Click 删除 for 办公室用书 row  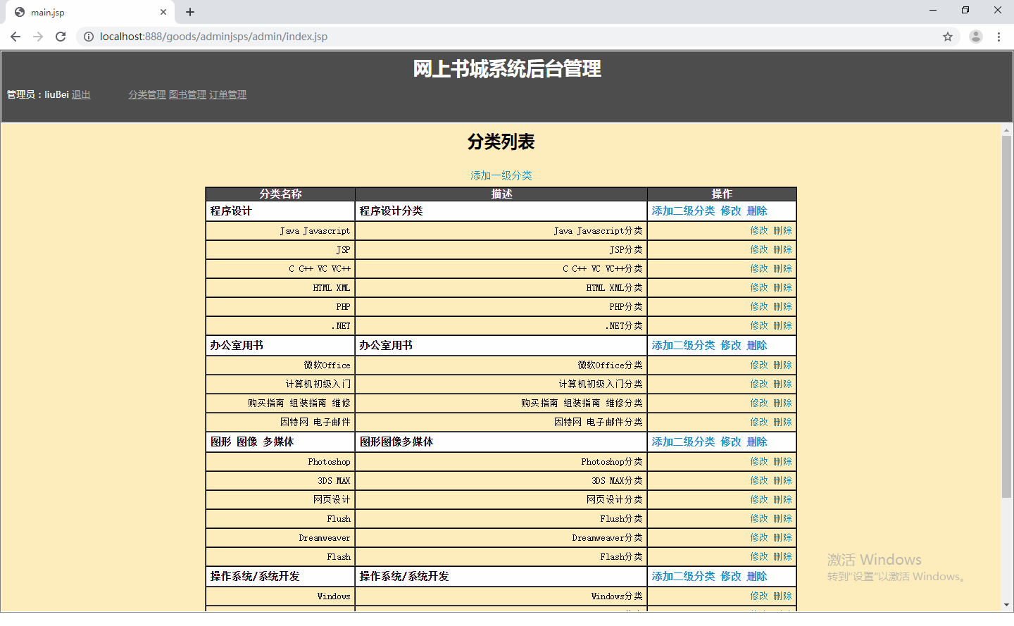click(757, 345)
